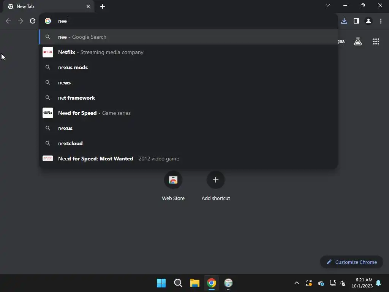
Task: Show hidden system tray icons
Action: [x=296, y=283]
